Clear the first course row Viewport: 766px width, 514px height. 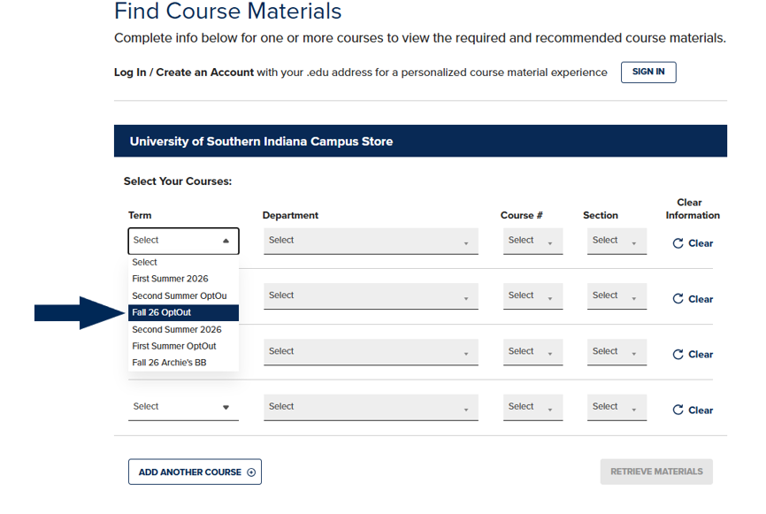click(x=693, y=243)
